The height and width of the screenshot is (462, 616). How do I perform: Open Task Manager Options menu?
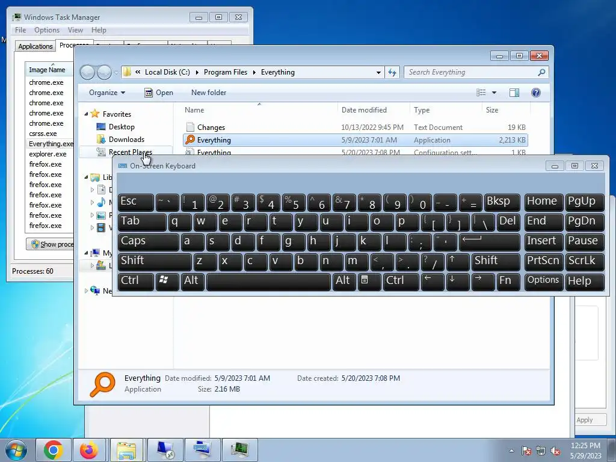click(x=47, y=30)
